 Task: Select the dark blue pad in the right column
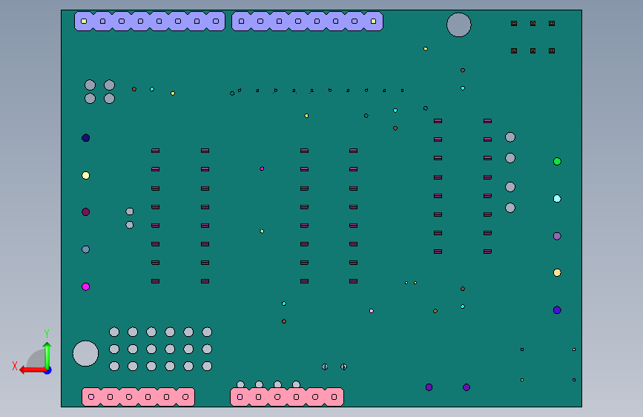[x=557, y=310]
